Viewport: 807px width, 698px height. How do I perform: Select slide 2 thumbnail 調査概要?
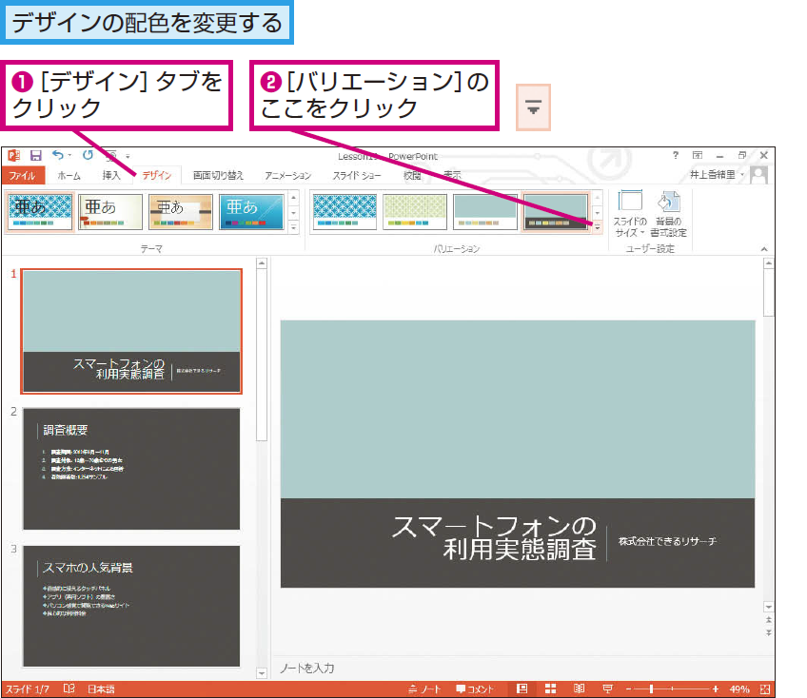pos(131,468)
